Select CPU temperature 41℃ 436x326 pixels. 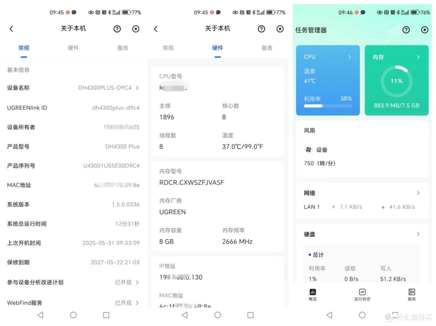pyautogui.click(x=310, y=81)
